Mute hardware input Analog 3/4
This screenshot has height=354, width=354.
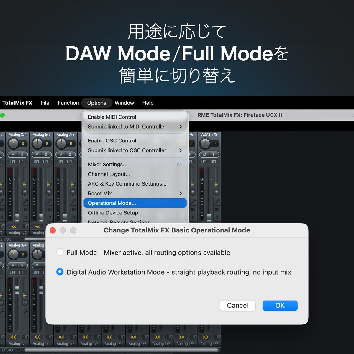tap(13, 155)
